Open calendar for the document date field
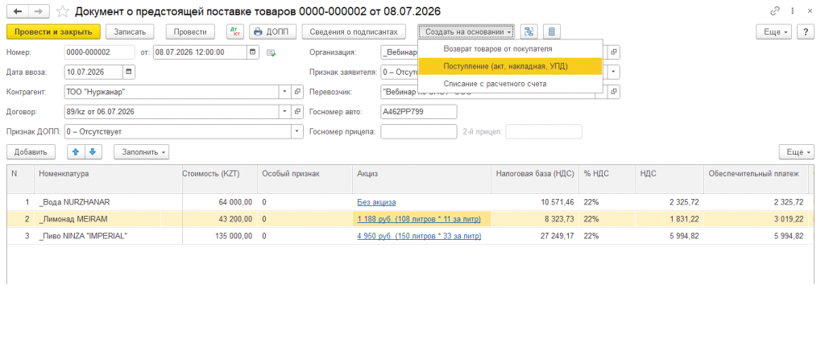The image size is (825, 339). (252, 52)
